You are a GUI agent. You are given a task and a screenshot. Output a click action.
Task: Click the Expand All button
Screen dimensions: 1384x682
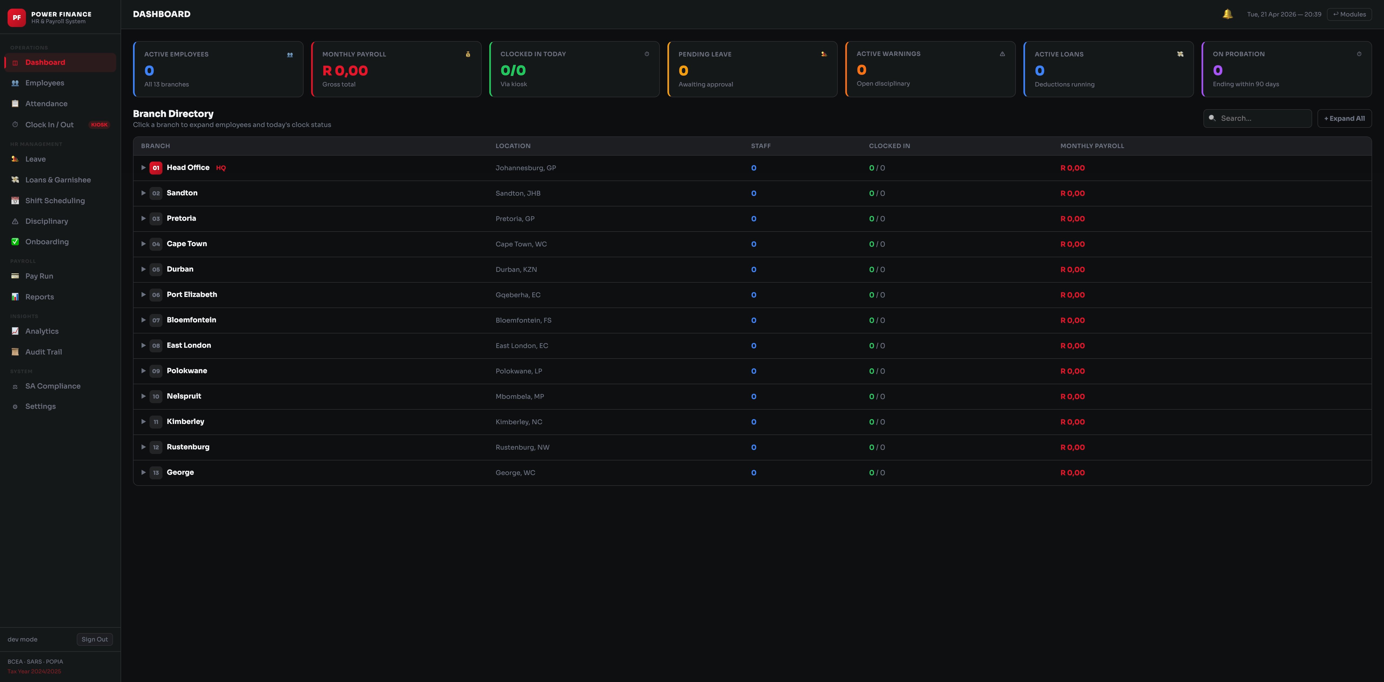(1345, 118)
